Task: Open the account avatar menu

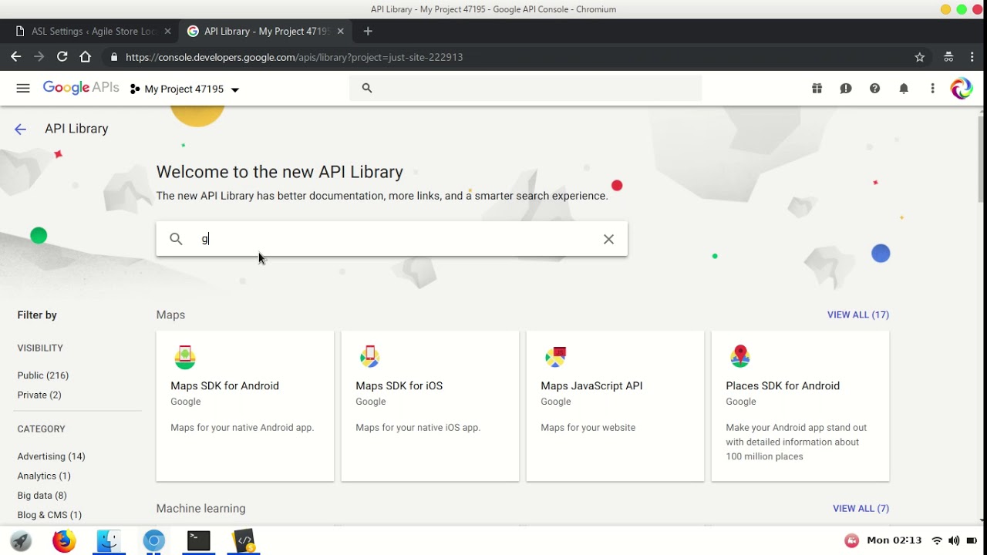Action: [x=962, y=89]
